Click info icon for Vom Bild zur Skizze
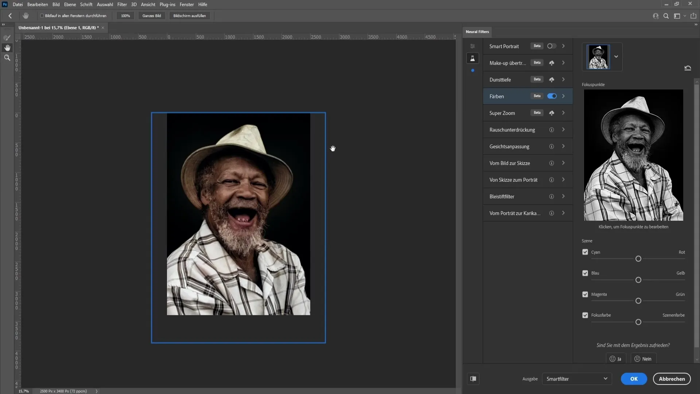The width and height of the screenshot is (700, 394). click(x=552, y=163)
